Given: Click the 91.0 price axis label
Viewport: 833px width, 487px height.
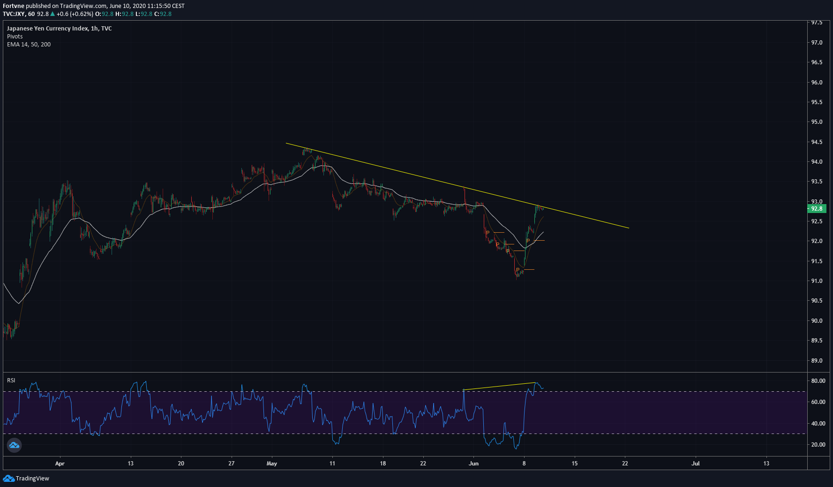Looking at the screenshot, I should [817, 281].
